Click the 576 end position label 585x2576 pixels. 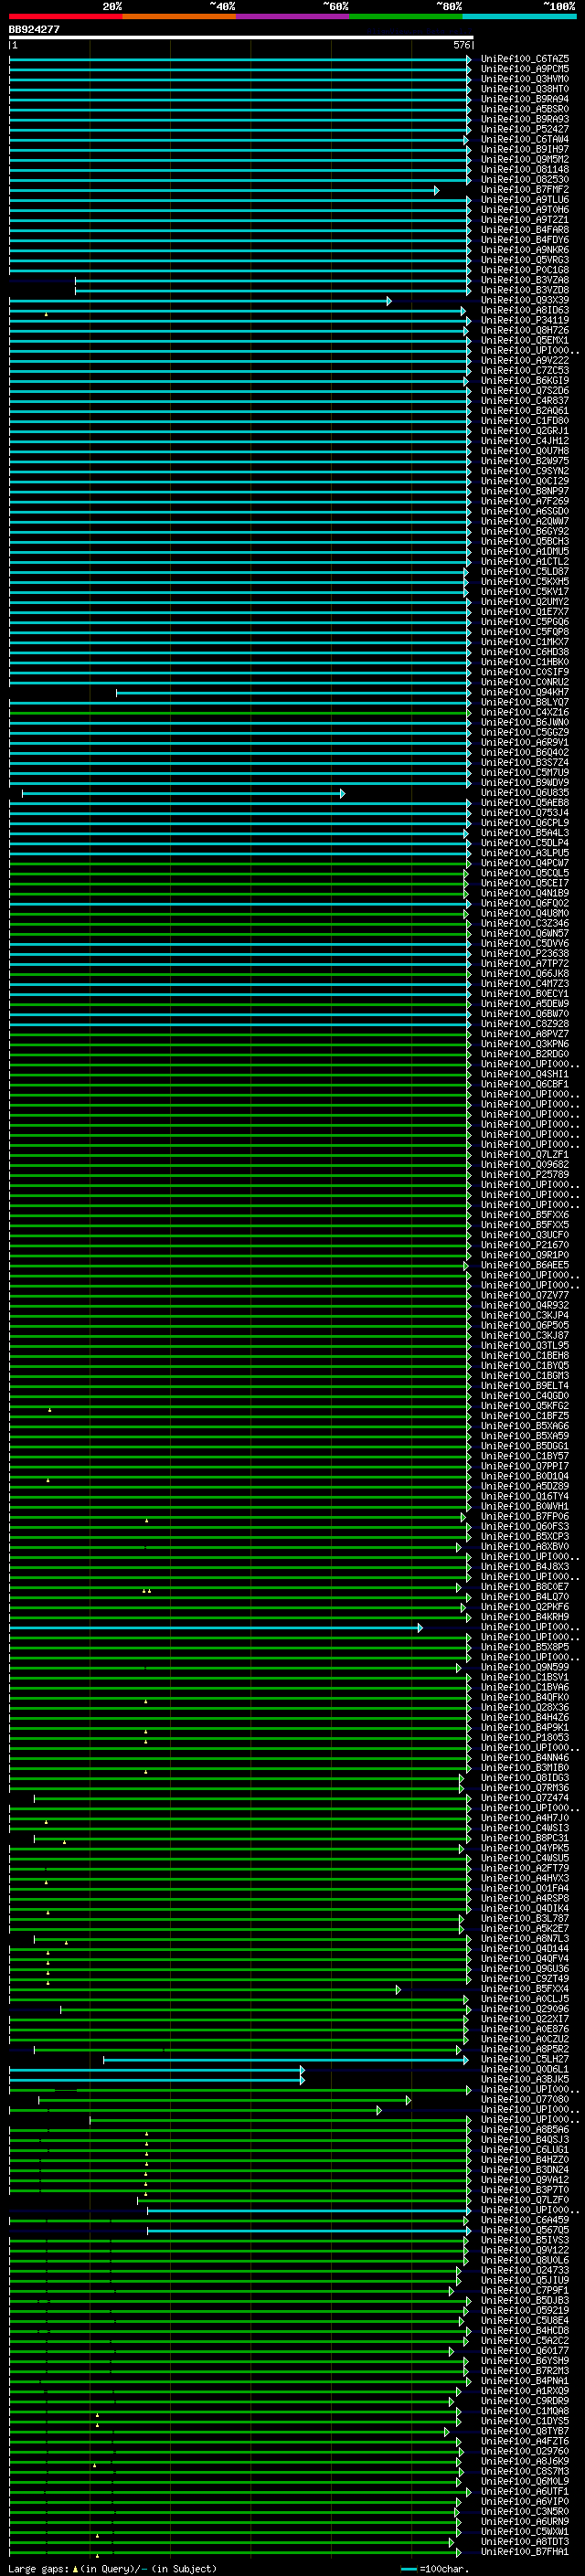pos(461,45)
